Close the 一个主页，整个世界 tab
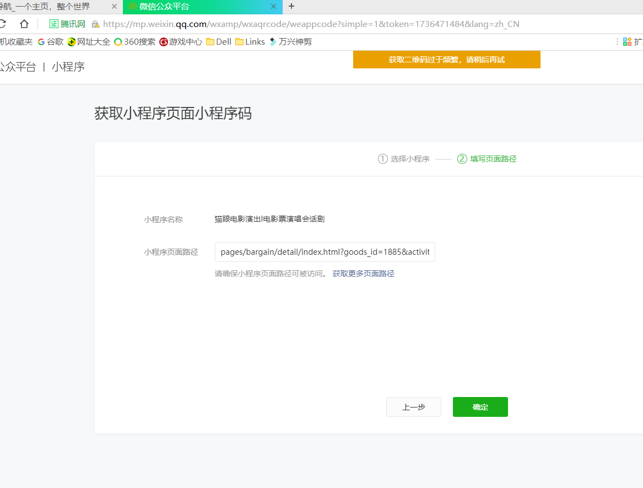 [x=114, y=7]
